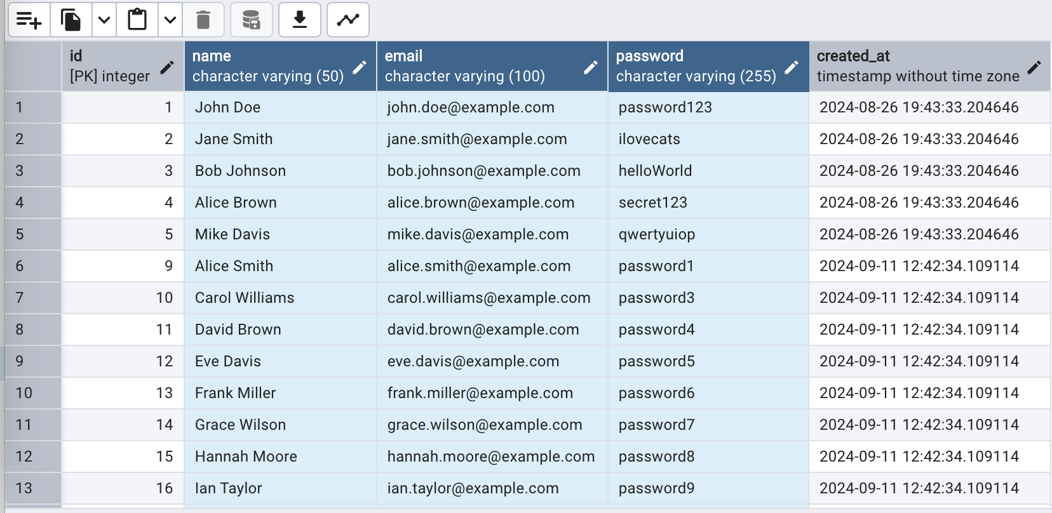Click the pencil icon in the email column
The image size is (1052, 513).
[x=591, y=67]
